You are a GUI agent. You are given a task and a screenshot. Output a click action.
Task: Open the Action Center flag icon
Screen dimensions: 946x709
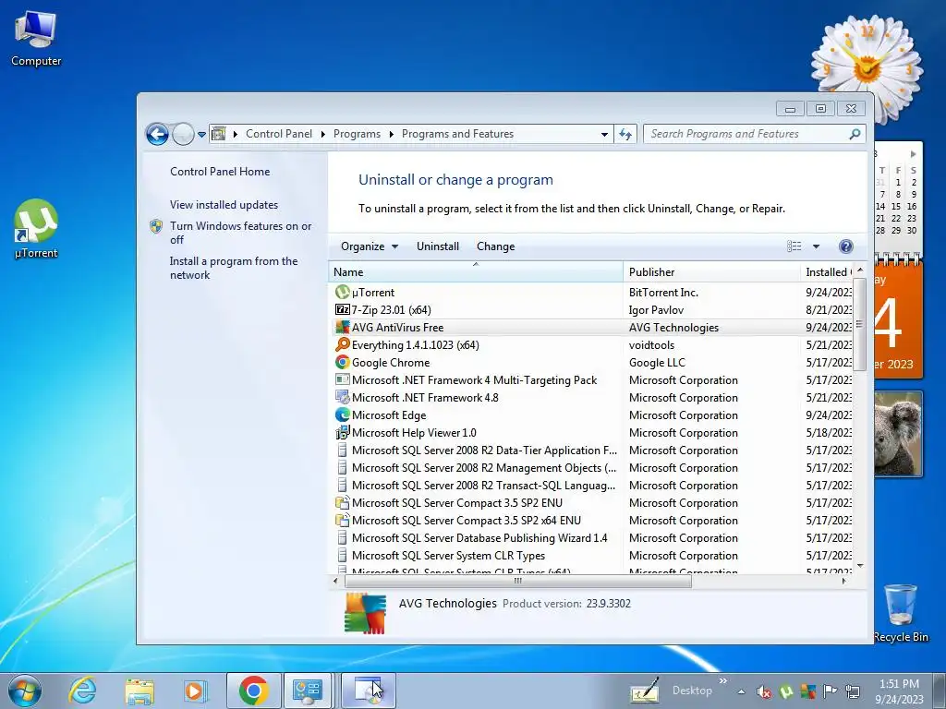click(x=831, y=691)
